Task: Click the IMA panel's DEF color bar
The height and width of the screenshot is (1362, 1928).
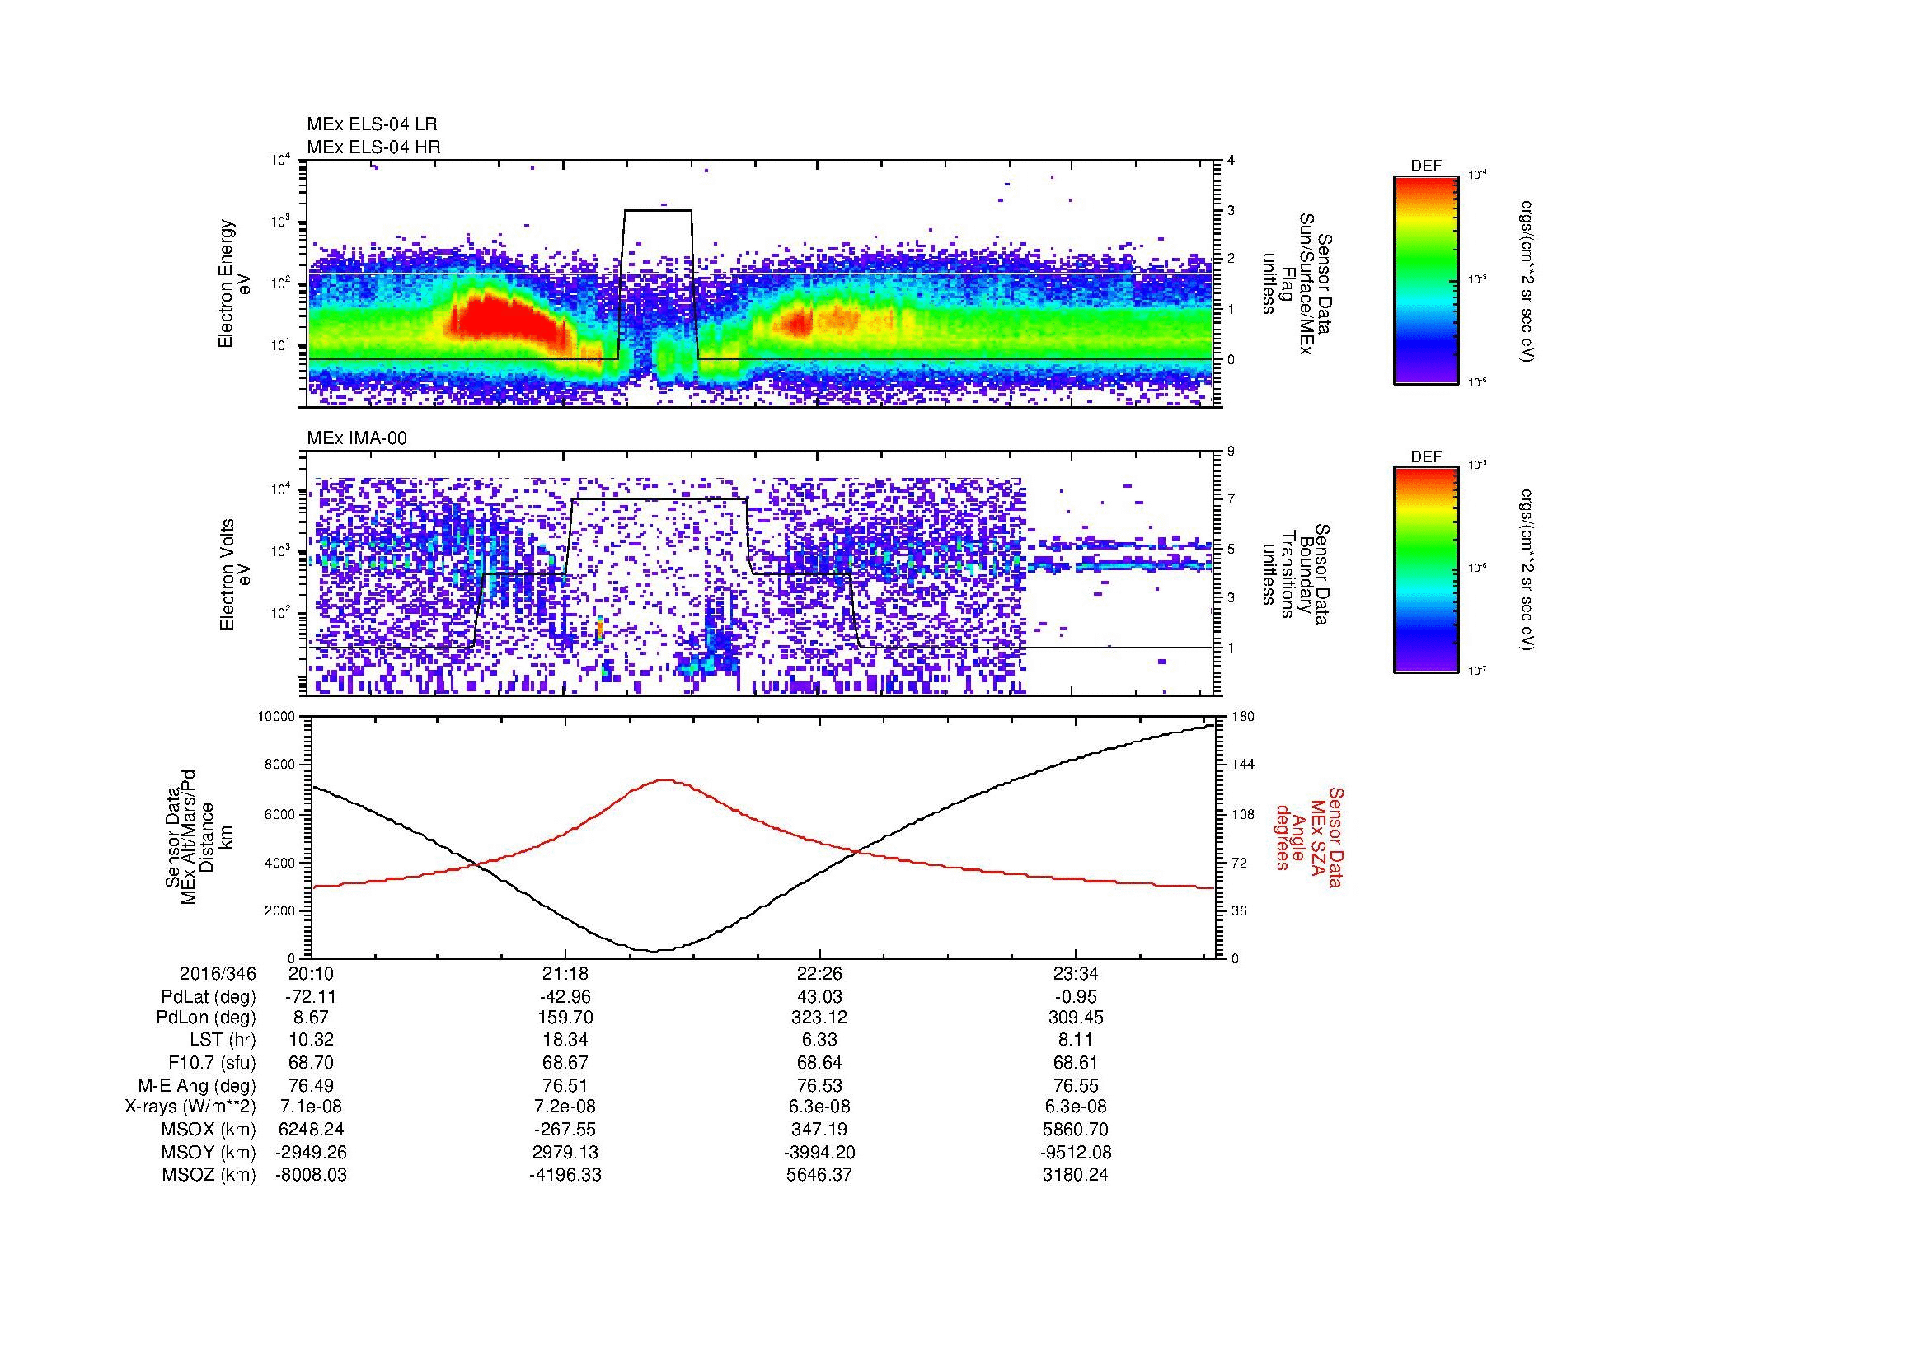Action: tap(1426, 571)
